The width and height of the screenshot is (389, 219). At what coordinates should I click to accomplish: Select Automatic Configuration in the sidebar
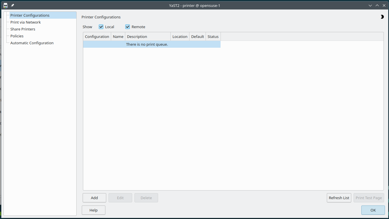coord(32,43)
